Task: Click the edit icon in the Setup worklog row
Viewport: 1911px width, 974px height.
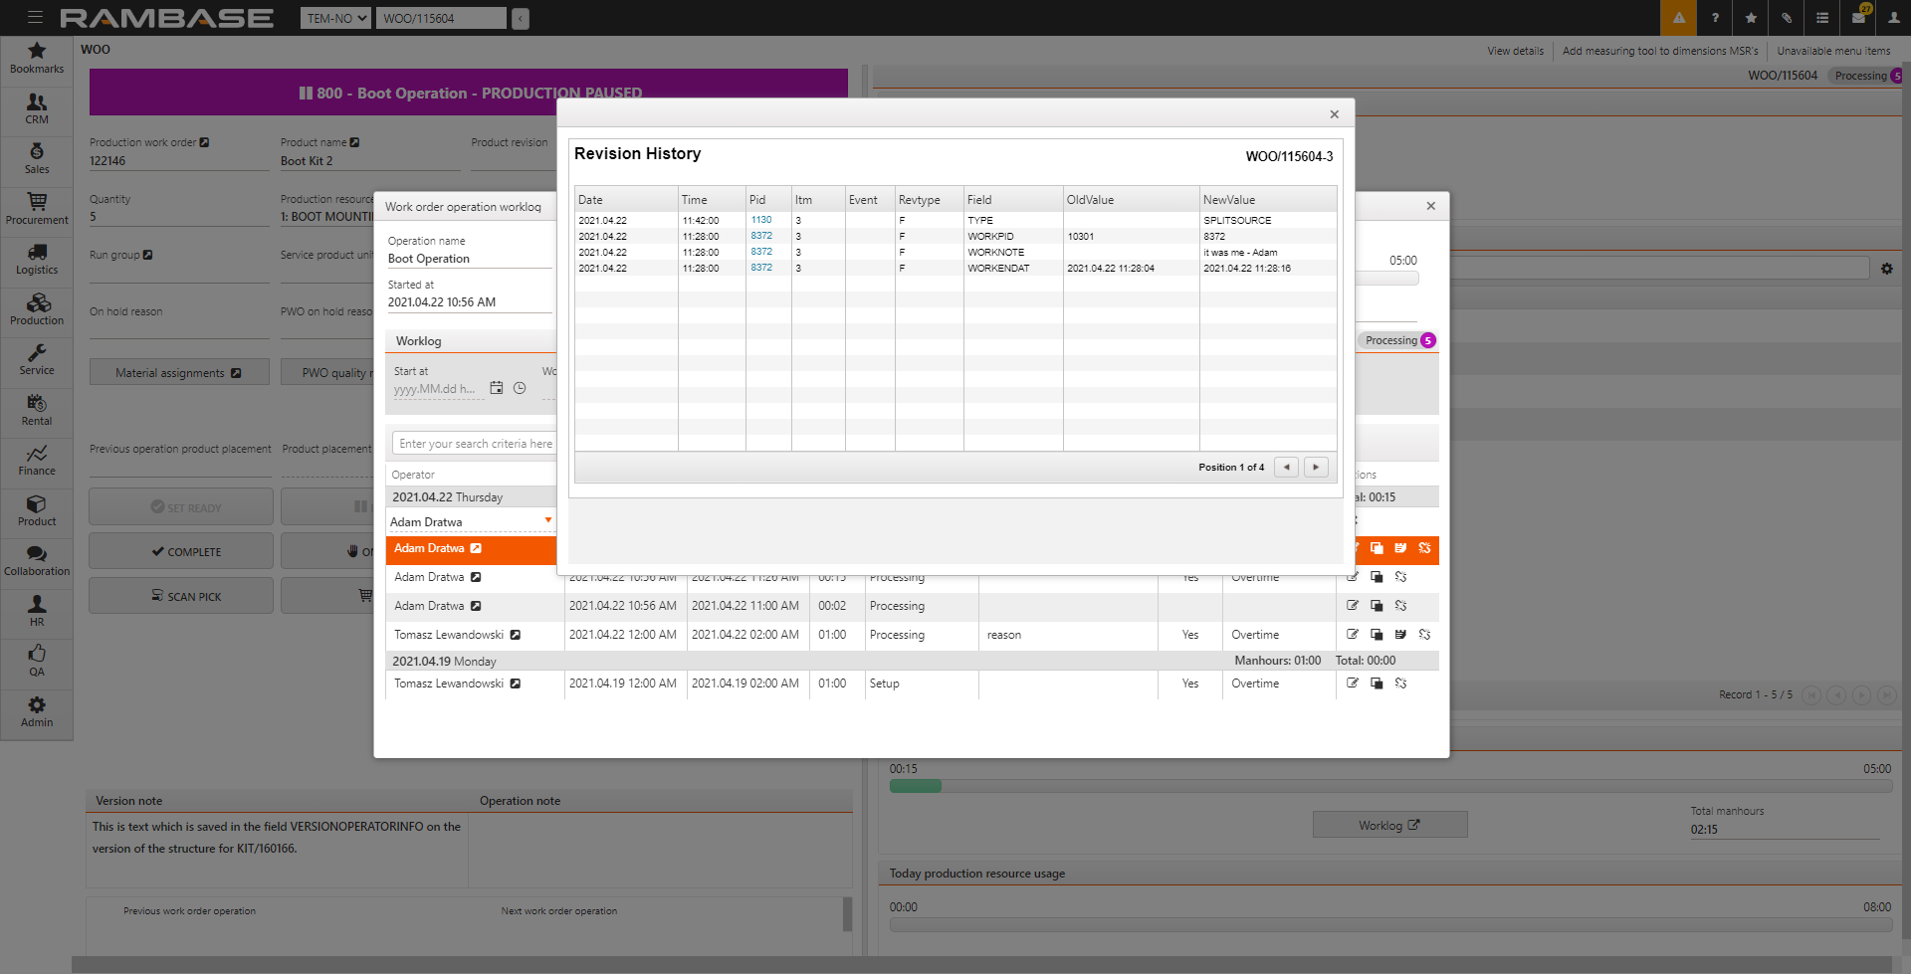Action: click(1353, 683)
